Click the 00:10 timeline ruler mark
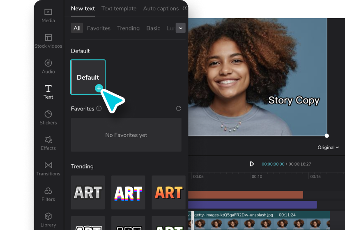Screen dimensions: 345x230 pos(257,177)
